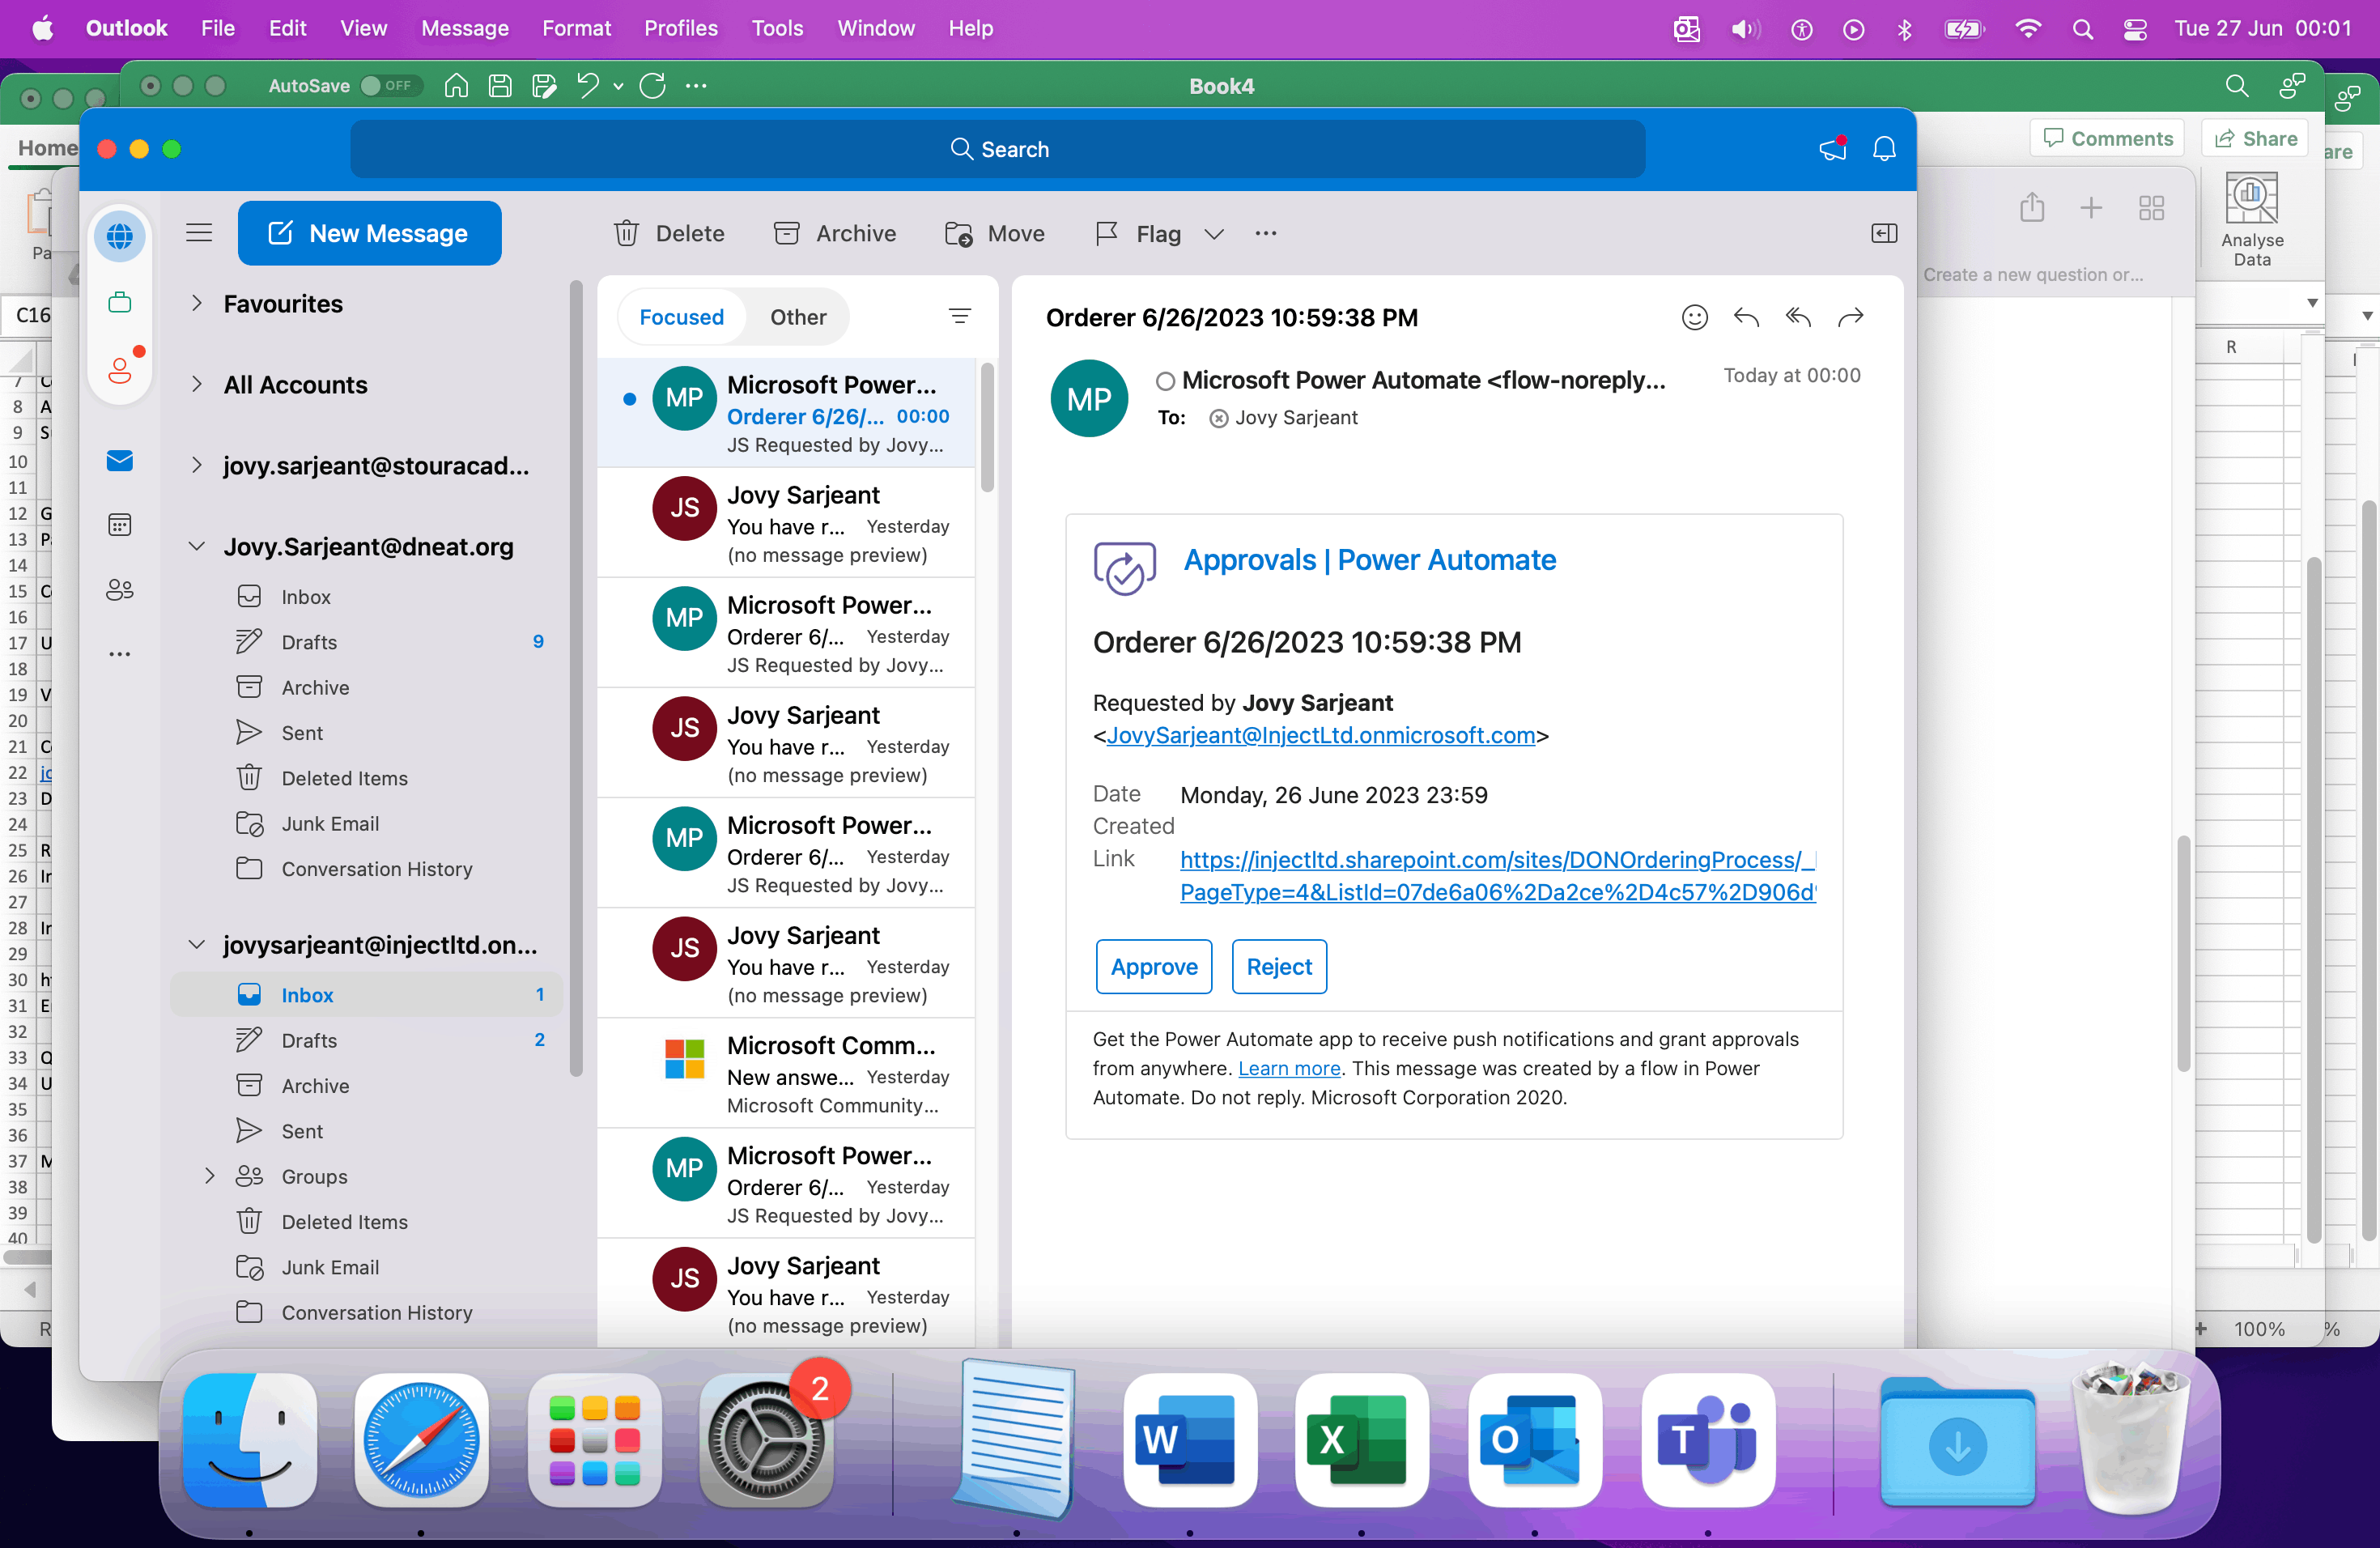
Task: Open the Flag dropdown arrow
Action: pyautogui.click(x=1214, y=233)
